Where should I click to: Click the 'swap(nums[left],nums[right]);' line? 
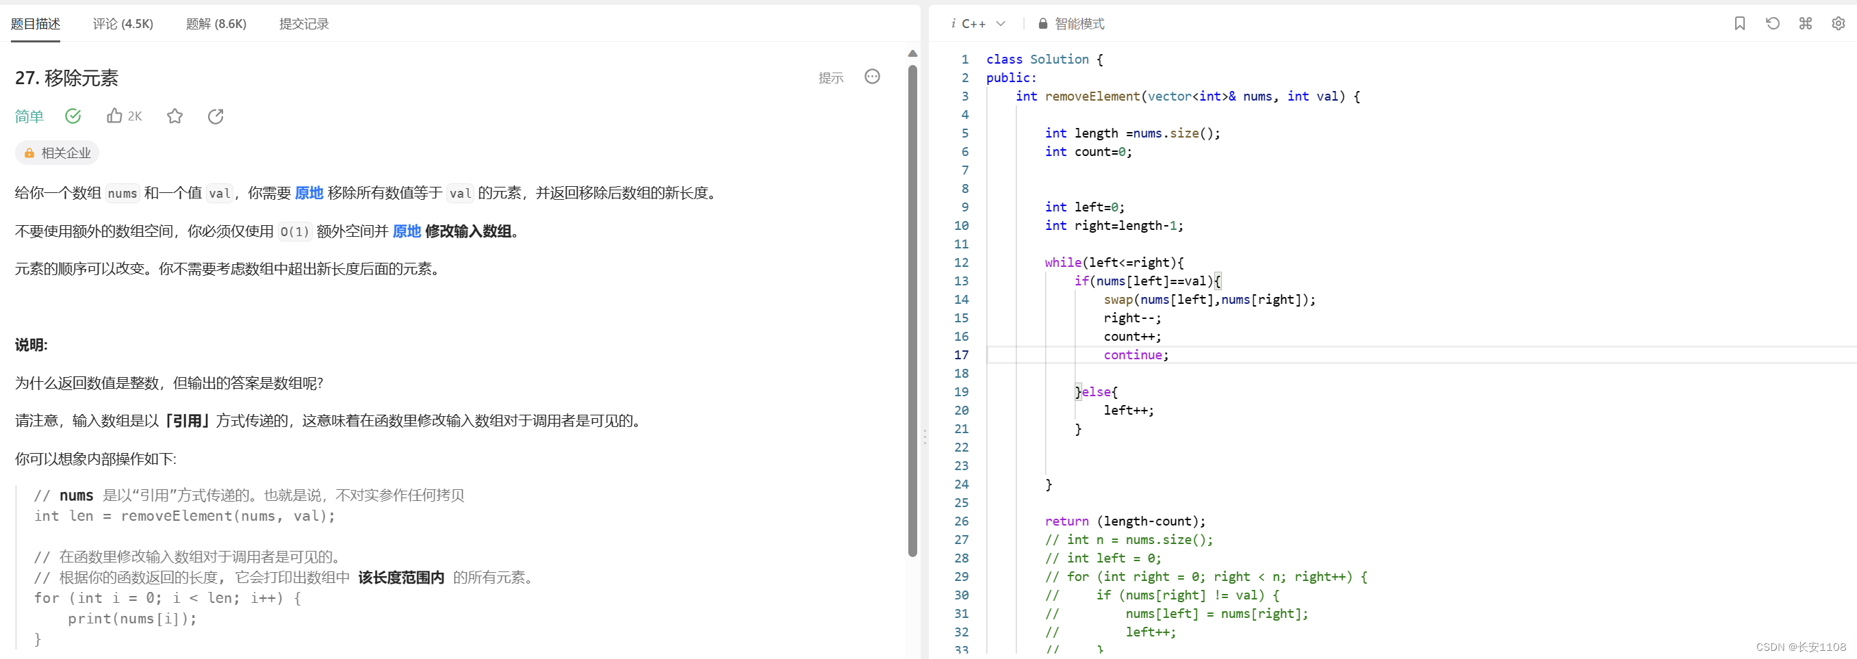(1209, 299)
